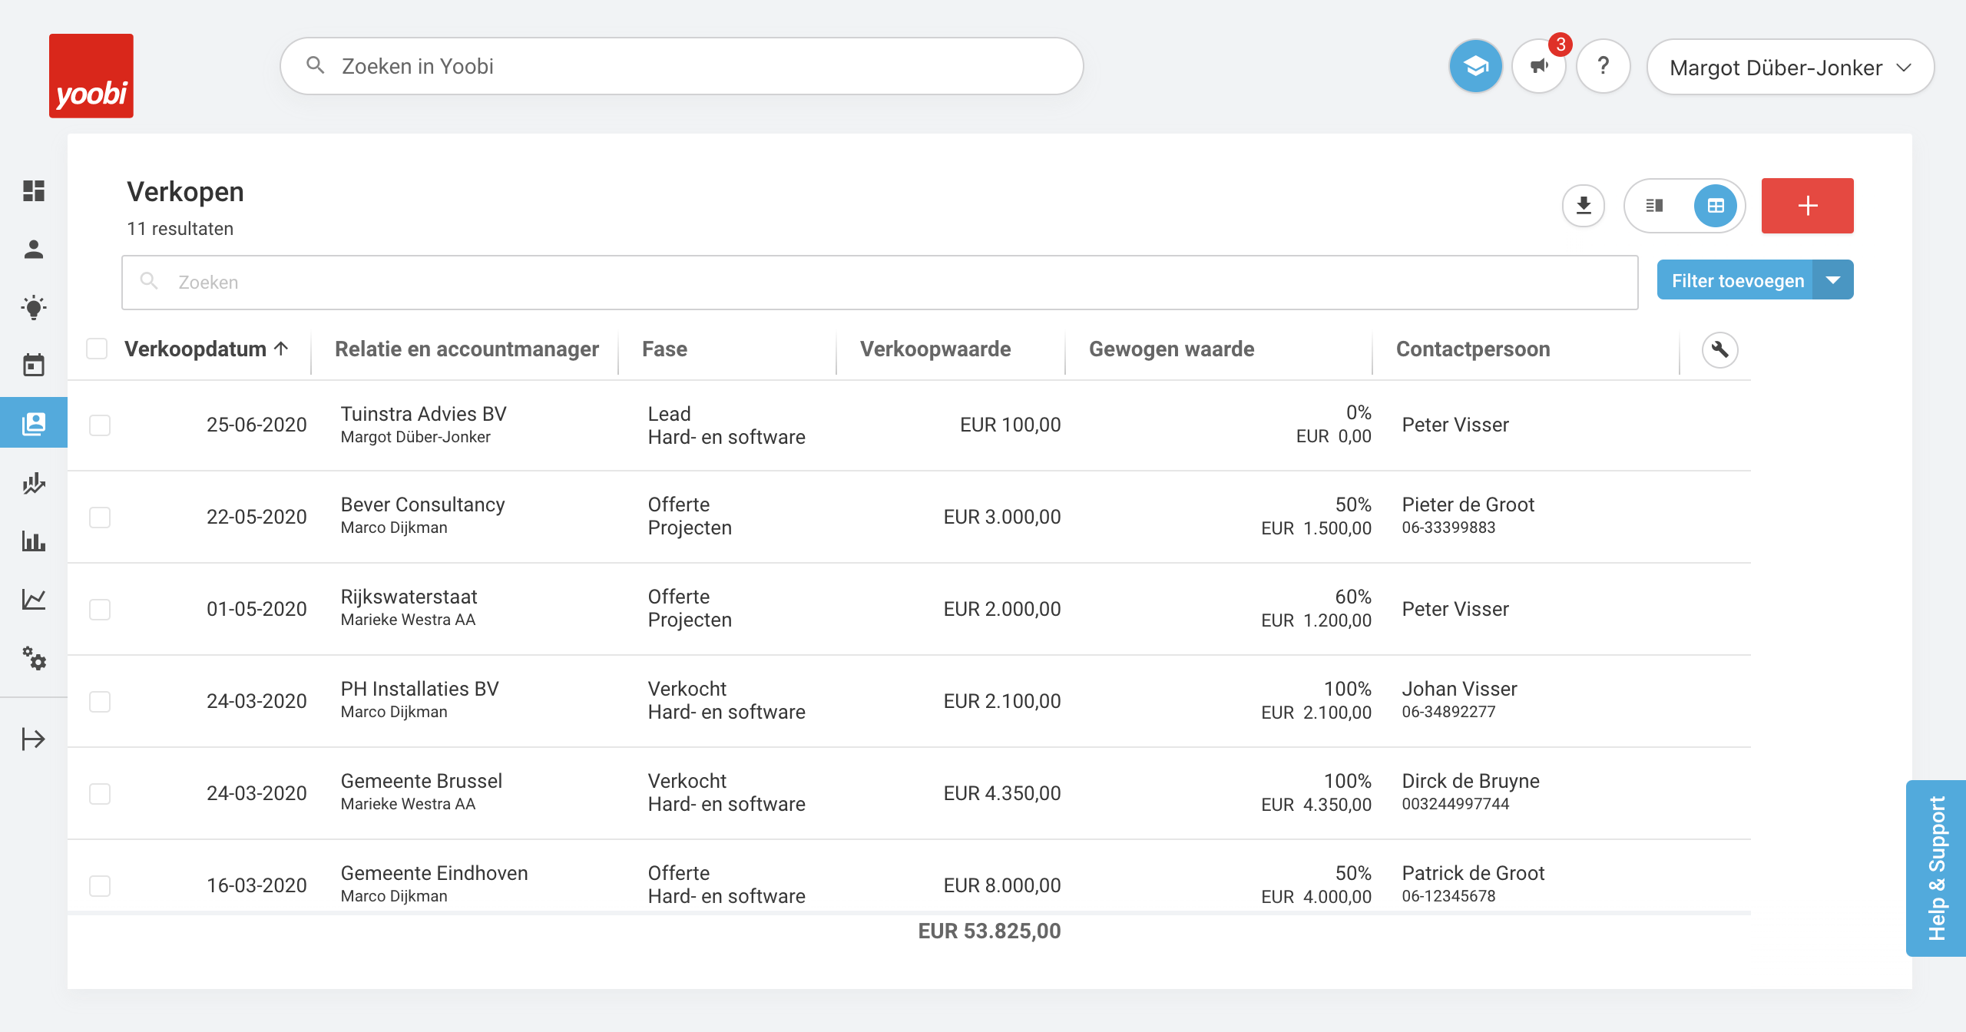
Task: Click the download export icon
Action: tap(1584, 206)
